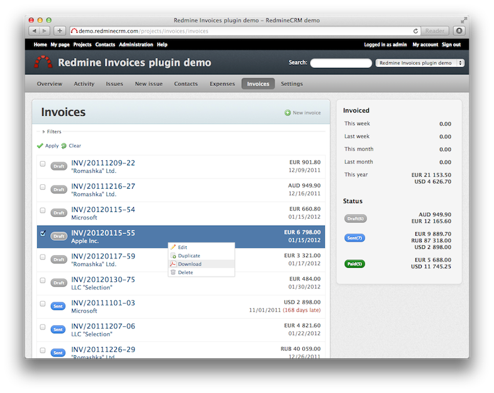This screenshot has height=393, width=494.
Task: Click into the Search input field
Action: 341,63
